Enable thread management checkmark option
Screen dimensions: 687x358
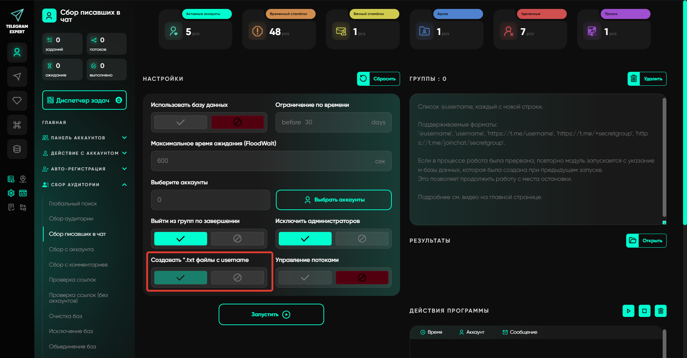[x=305, y=278]
